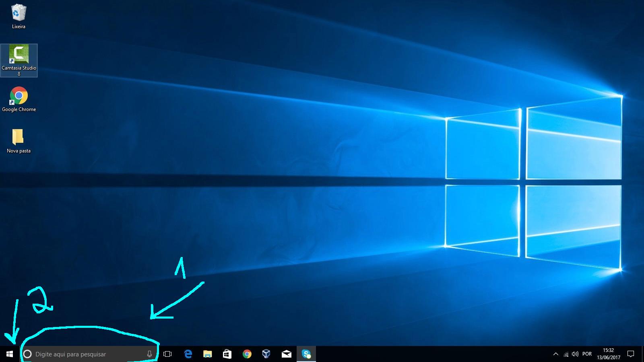644x362 pixels.
Task: Click the Cortana circle icon
Action: [x=27, y=354]
